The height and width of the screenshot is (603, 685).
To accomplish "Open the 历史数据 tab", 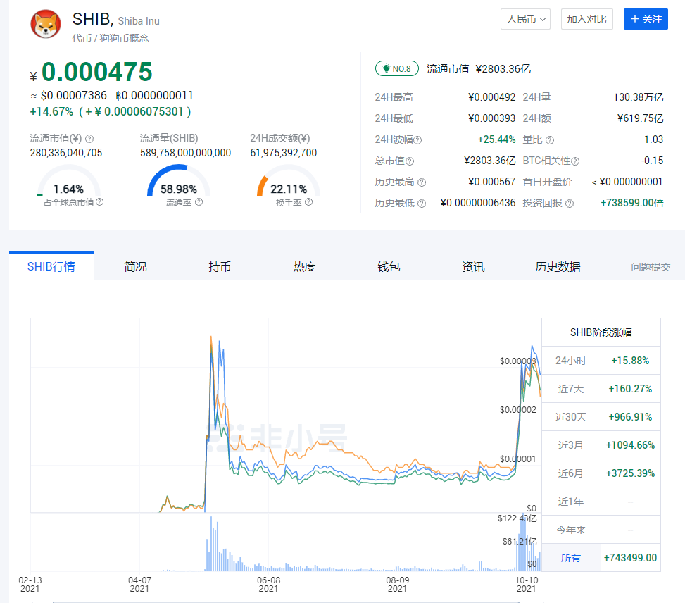I will coord(558,267).
